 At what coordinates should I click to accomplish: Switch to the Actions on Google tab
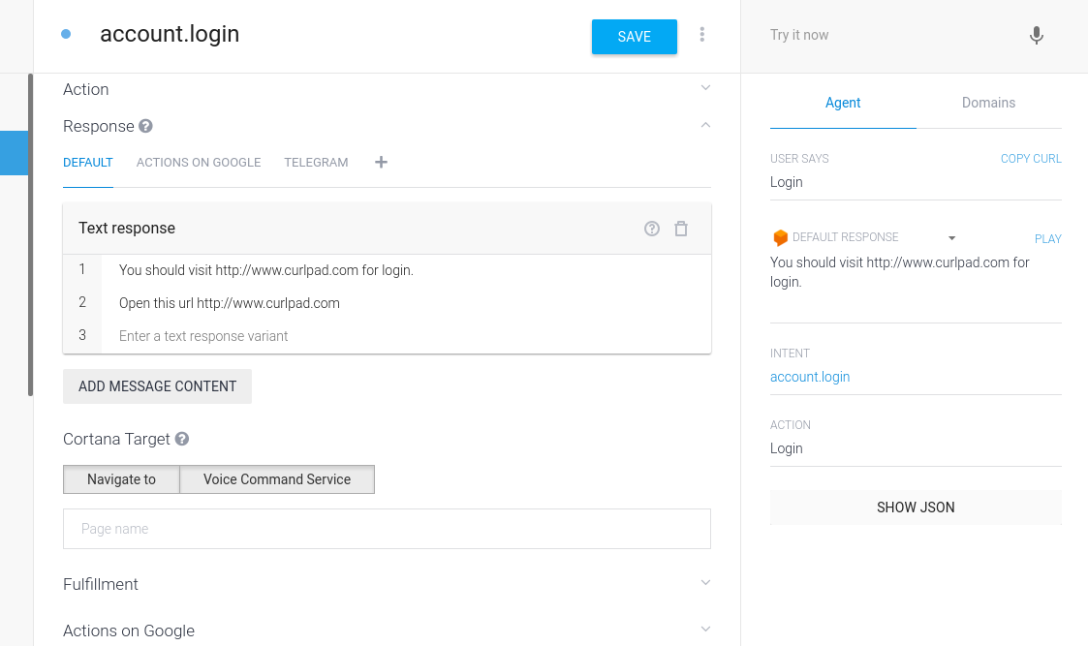pos(199,163)
